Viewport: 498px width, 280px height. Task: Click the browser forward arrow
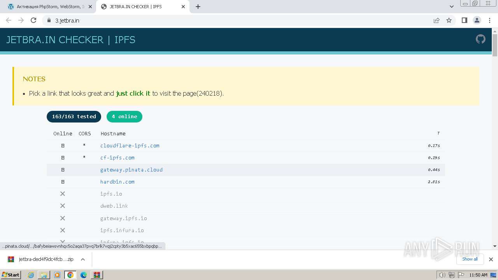[x=21, y=20]
